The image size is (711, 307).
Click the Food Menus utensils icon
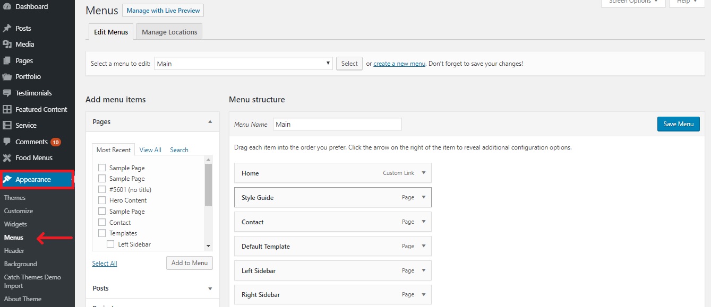(7, 158)
